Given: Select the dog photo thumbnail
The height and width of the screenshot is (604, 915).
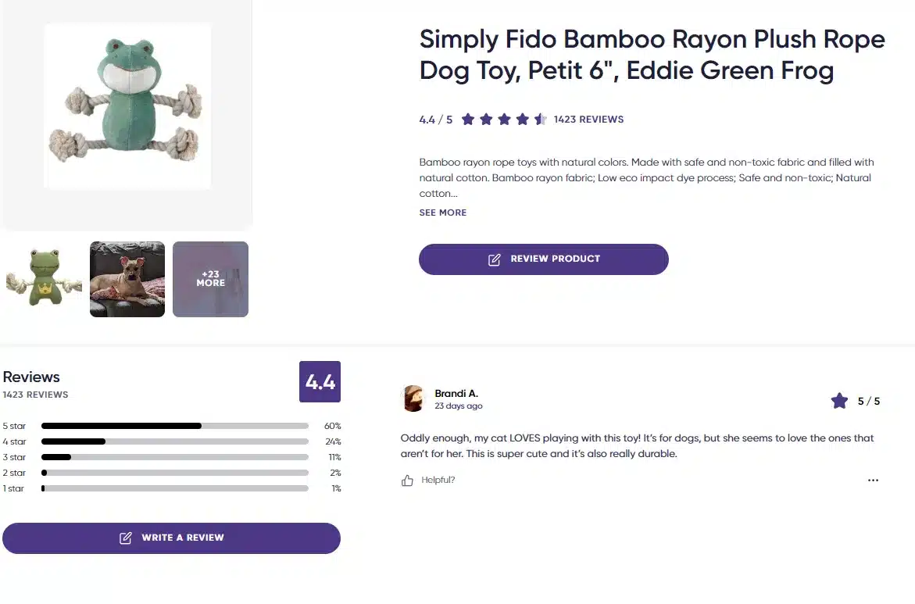Looking at the screenshot, I should pyautogui.click(x=127, y=279).
